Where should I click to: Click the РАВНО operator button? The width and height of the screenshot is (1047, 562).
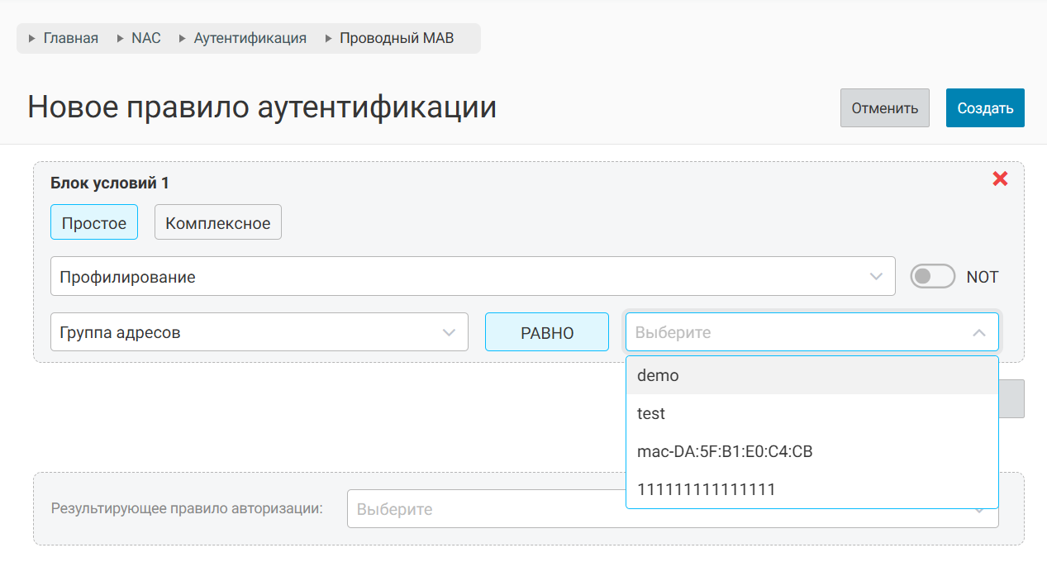[546, 332]
